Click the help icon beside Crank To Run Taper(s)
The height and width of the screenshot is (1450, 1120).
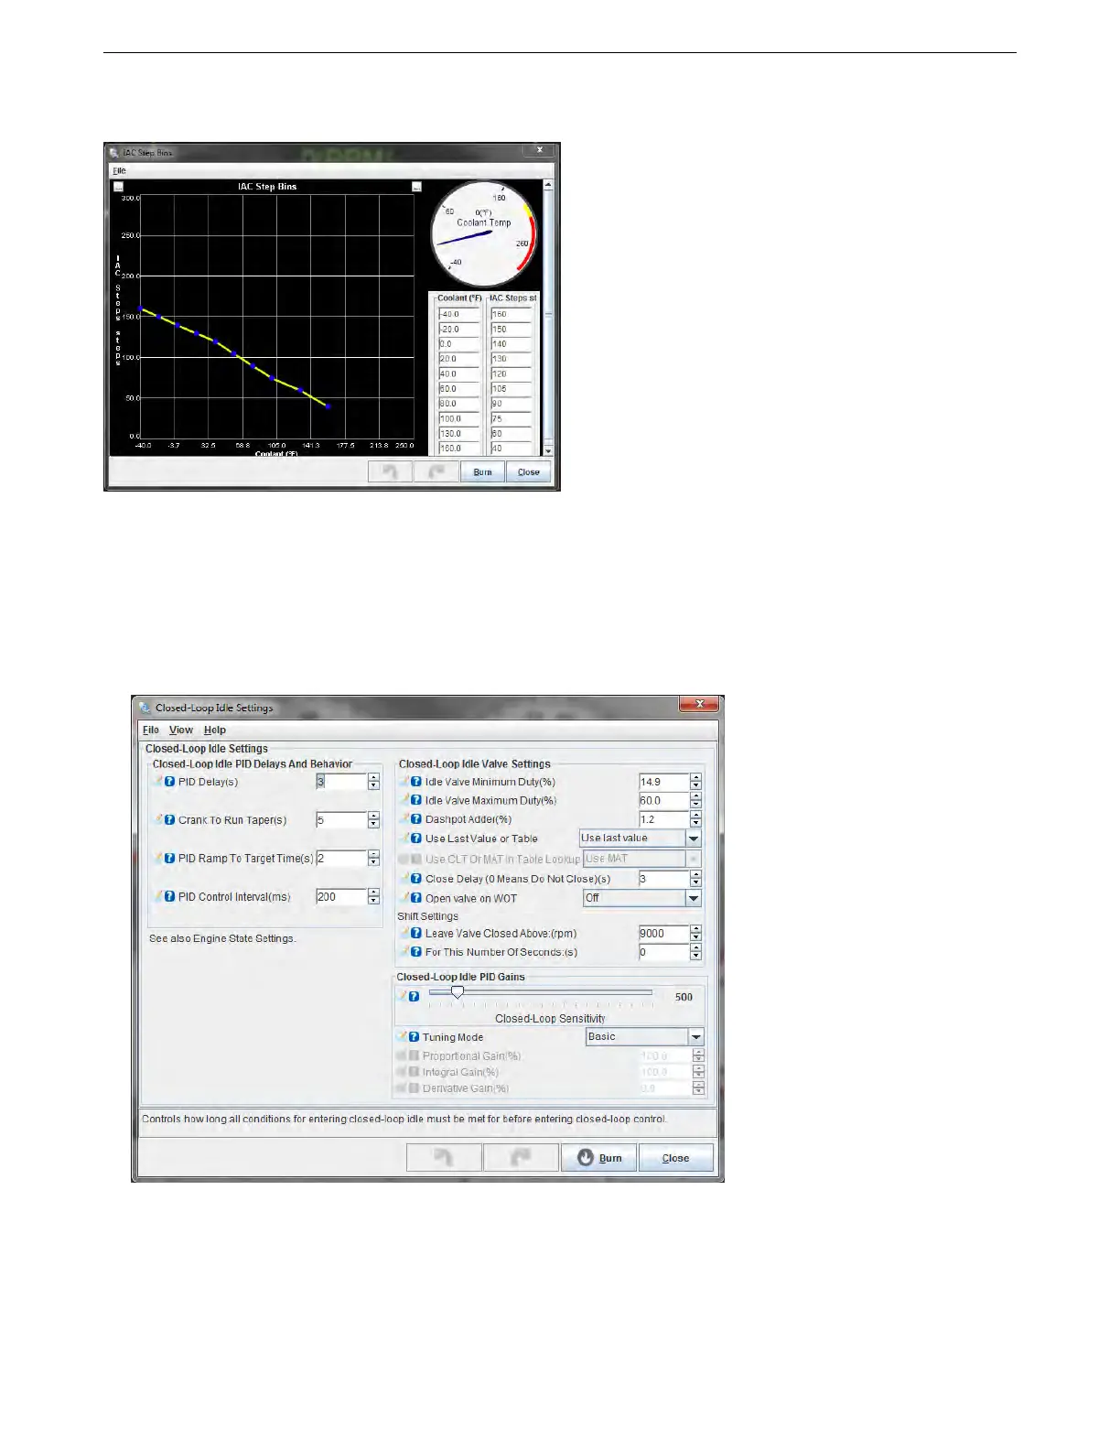point(169,820)
